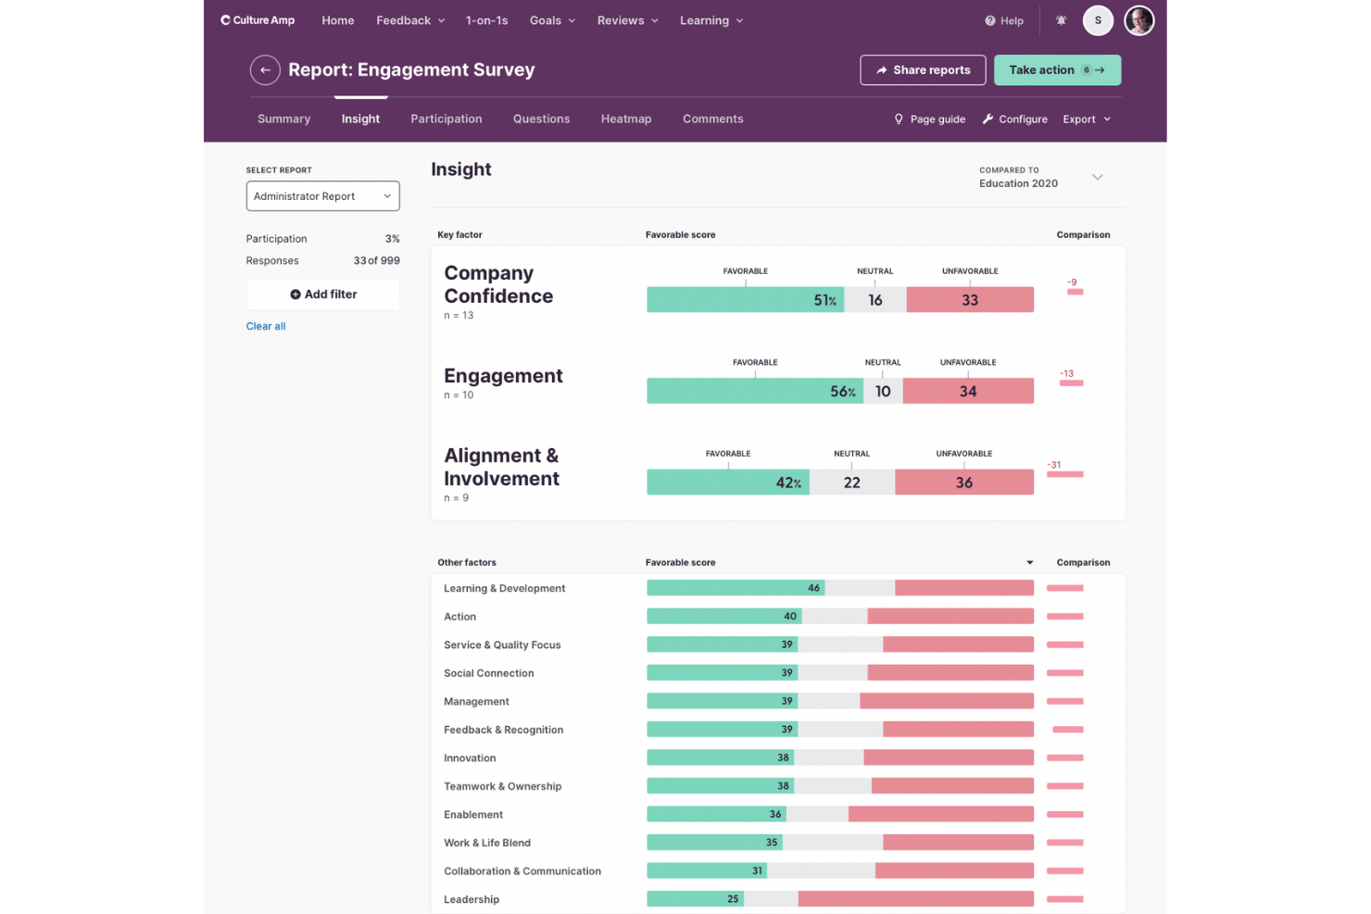Image resolution: width=1371 pixels, height=914 pixels.
Task: Sort other factors by favorable score arrow
Action: coord(1029,563)
